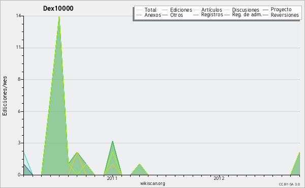Image resolution: width=305 pixels, height=188 pixels.
Task: Click the Total legend label
Action: click(x=150, y=10)
